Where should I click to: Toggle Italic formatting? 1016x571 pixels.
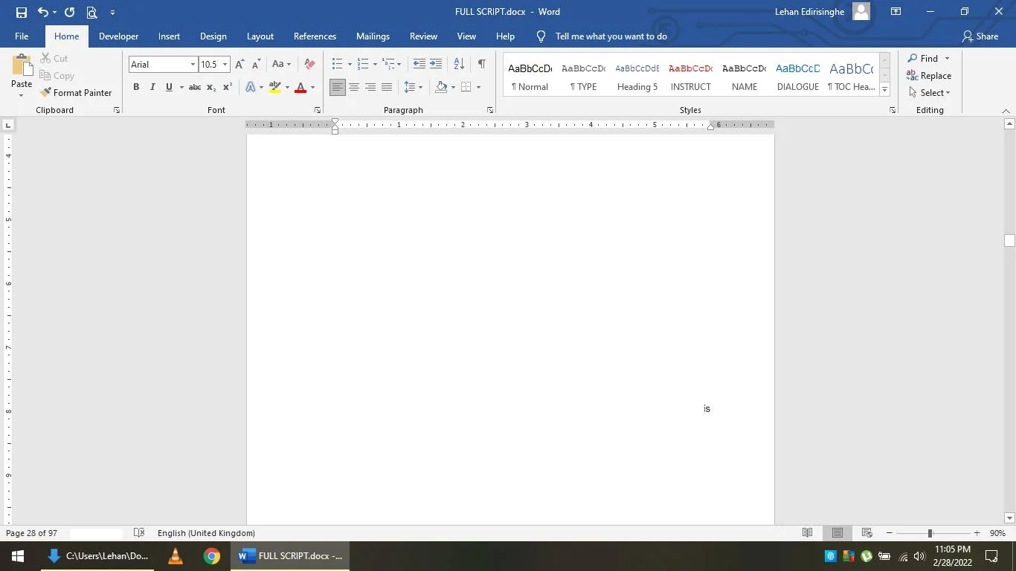pyautogui.click(x=152, y=87)
